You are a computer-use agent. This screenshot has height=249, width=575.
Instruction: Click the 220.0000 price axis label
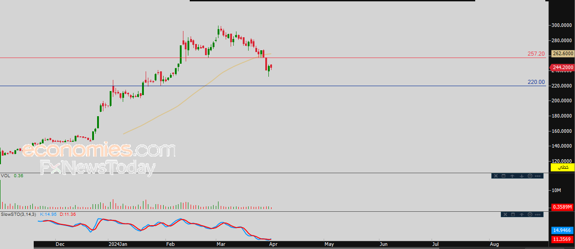[562, 86]
